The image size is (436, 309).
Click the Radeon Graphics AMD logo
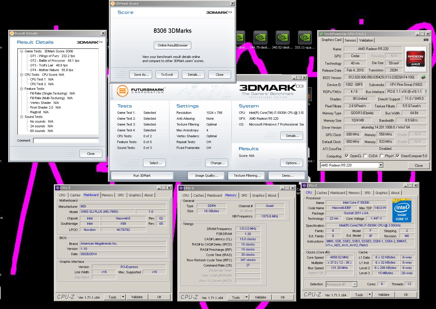point(415,59)
